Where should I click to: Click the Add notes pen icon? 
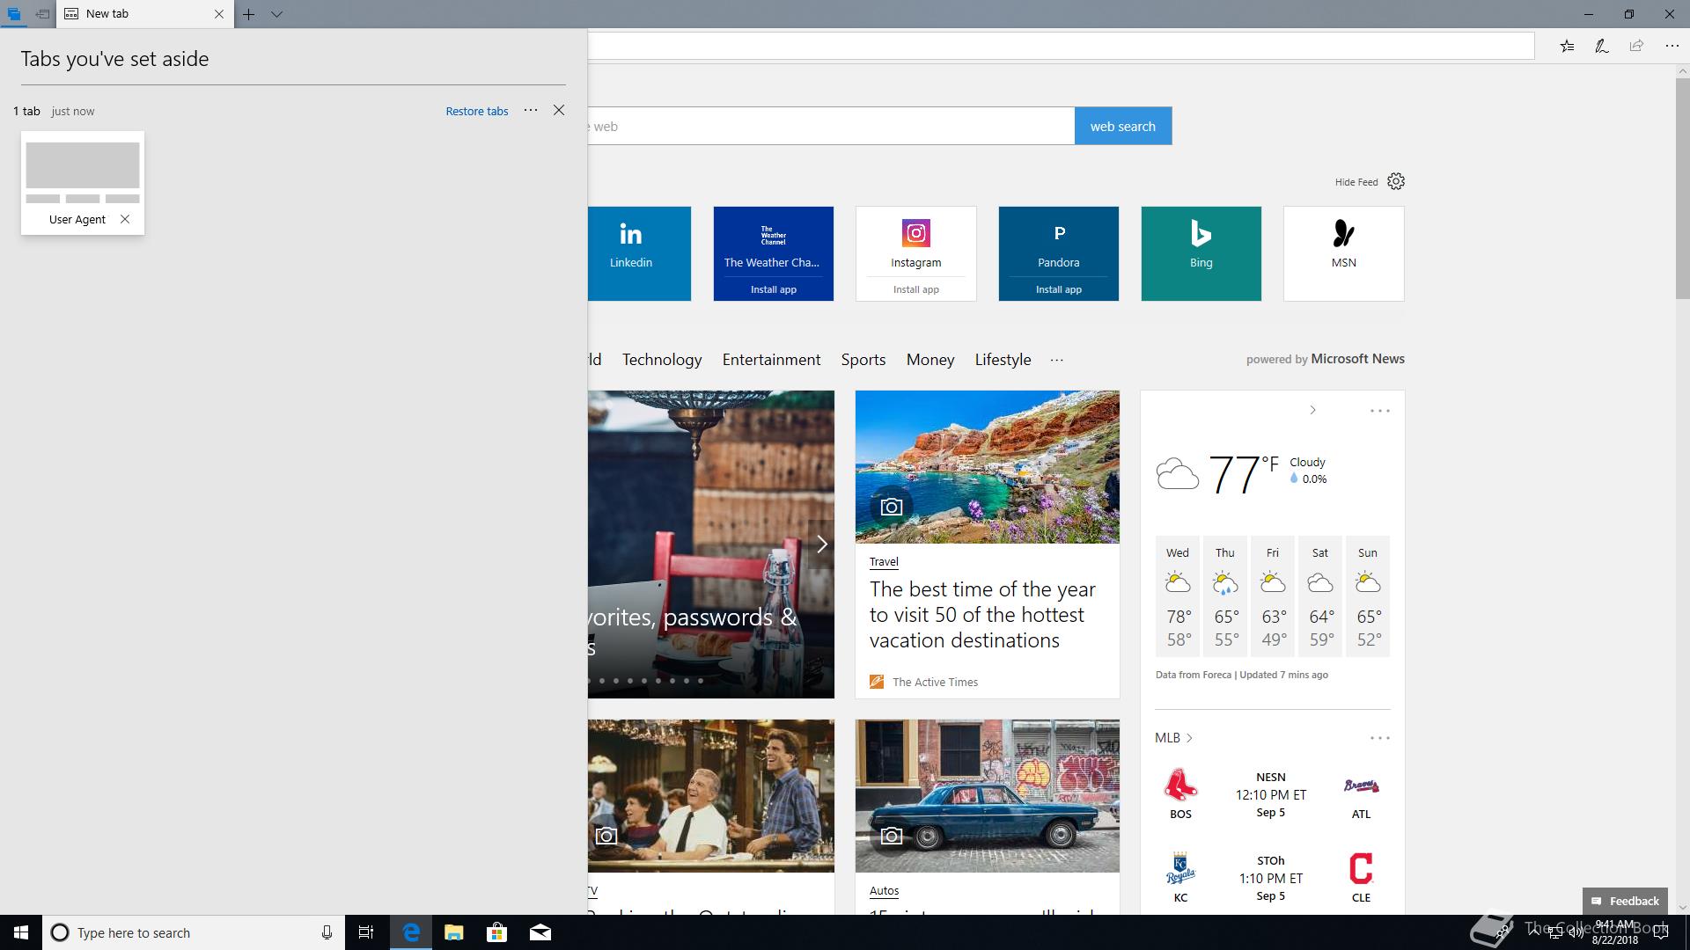click(1602, 46)
